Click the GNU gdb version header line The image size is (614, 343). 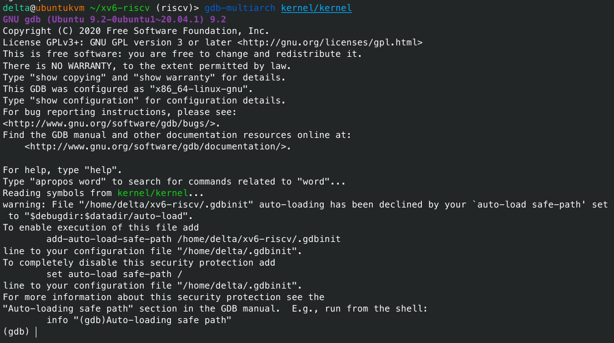point(114,19)
